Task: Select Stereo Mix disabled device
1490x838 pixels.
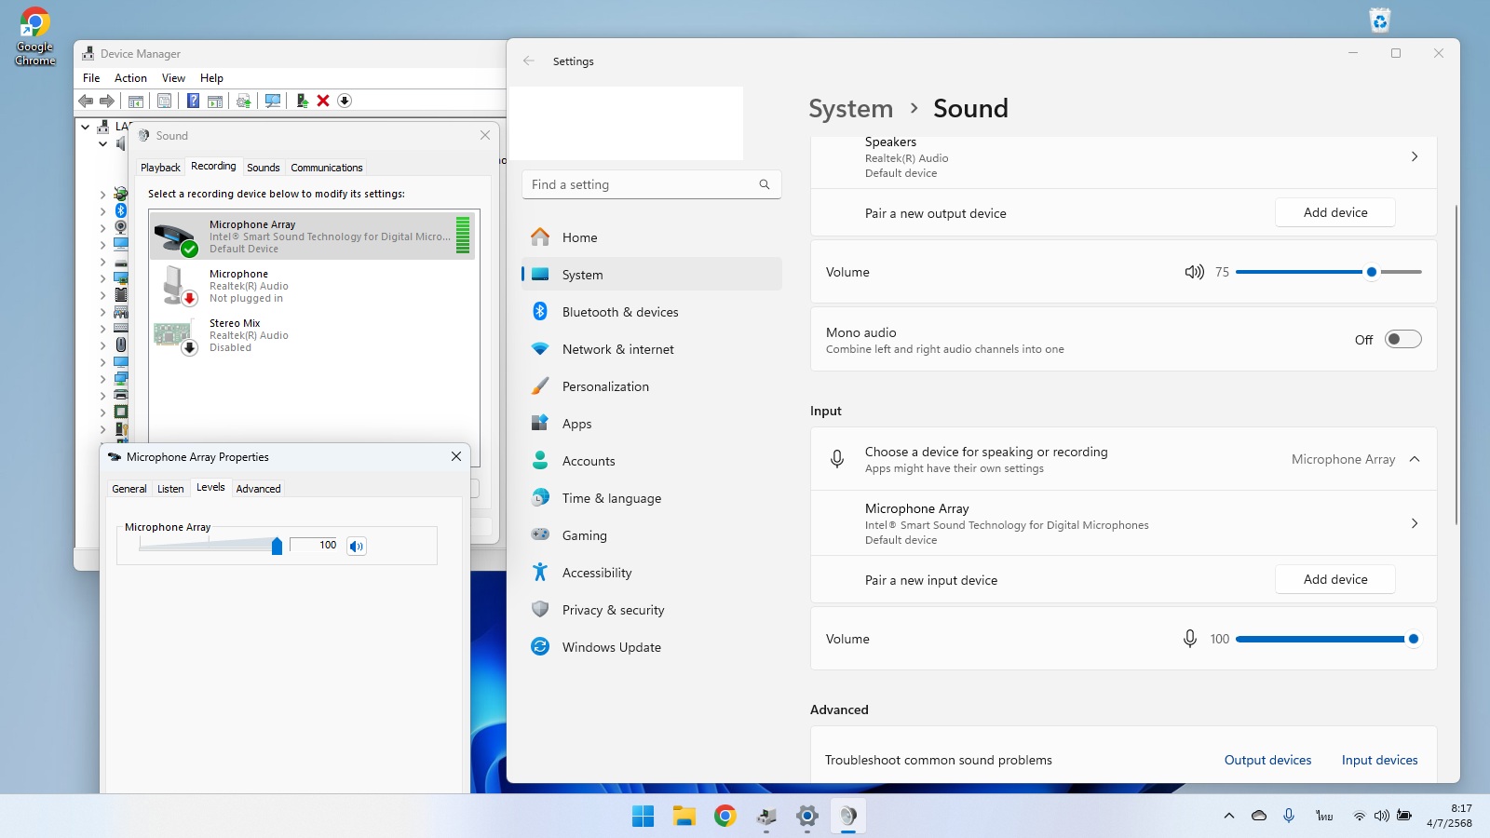Action: [x=313, y=335]
